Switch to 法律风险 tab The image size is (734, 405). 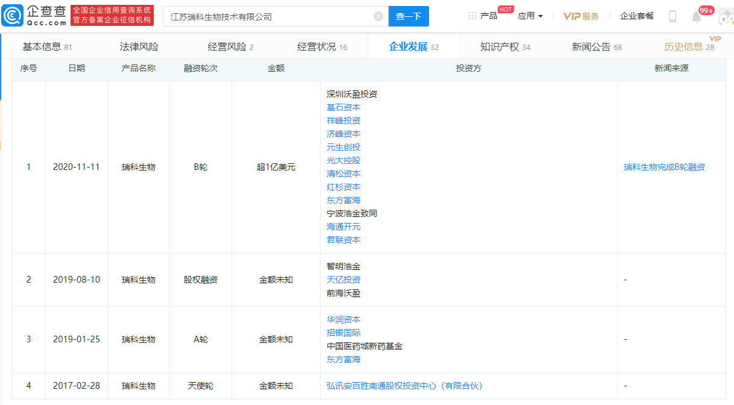tap(139, 46)
